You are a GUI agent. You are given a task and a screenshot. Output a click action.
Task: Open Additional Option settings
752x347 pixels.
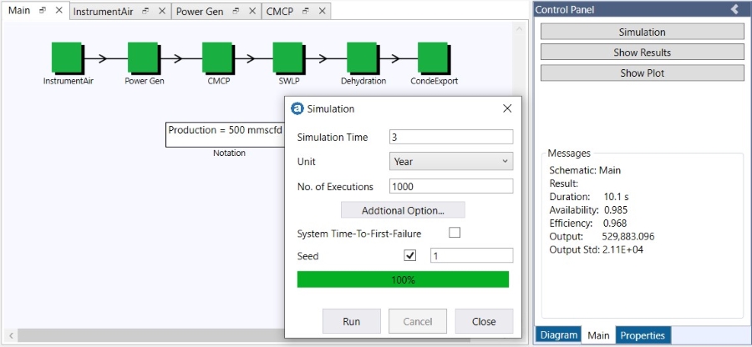pos(403,210)
